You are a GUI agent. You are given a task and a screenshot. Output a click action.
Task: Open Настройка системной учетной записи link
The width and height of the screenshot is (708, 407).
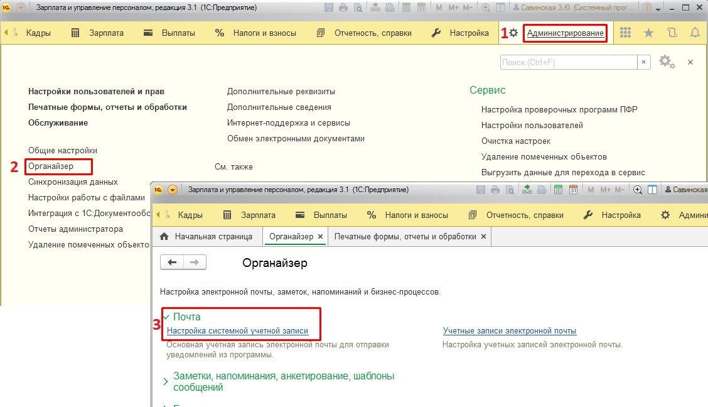[237, 330]
